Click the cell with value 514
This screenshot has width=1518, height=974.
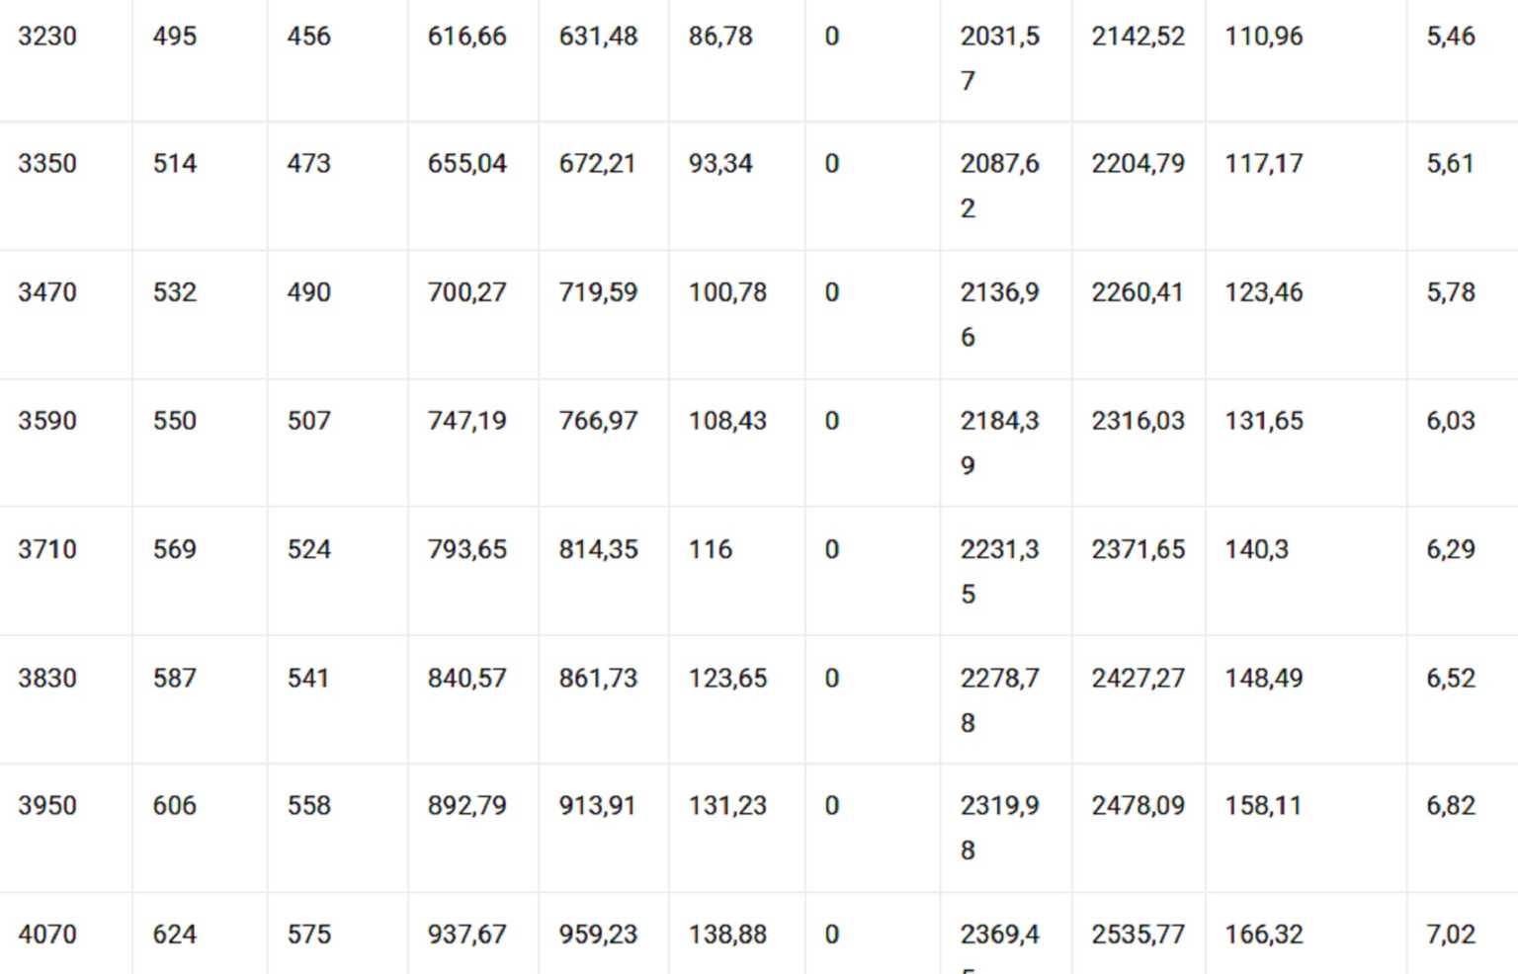click(175, 164)
